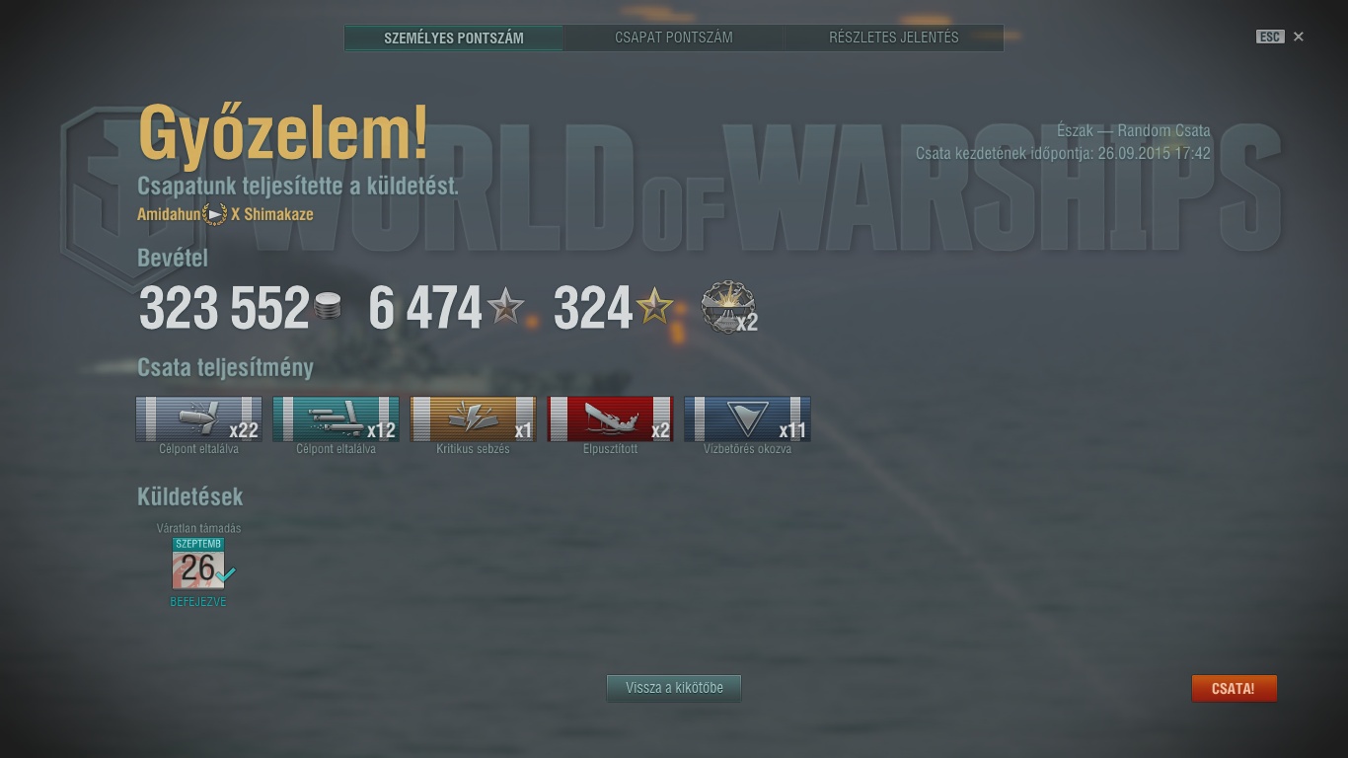This screenshot has width=1348, height=758.
Task: Close the results screen with X icon
Action: [x=1299, y=37]
